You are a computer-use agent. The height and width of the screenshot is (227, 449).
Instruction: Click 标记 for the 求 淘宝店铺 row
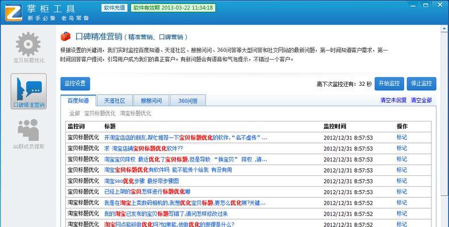(x=402, y=148)
